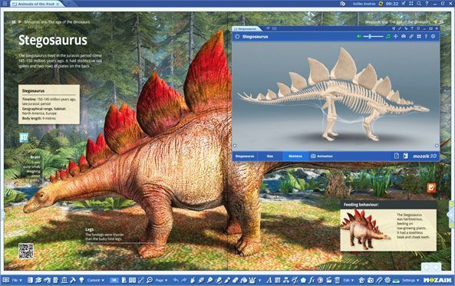This screenshot has height=286, width=455.
Task: Click the VR headset icon in viewer
Action: pyautogui.click(x=404, y=37)
